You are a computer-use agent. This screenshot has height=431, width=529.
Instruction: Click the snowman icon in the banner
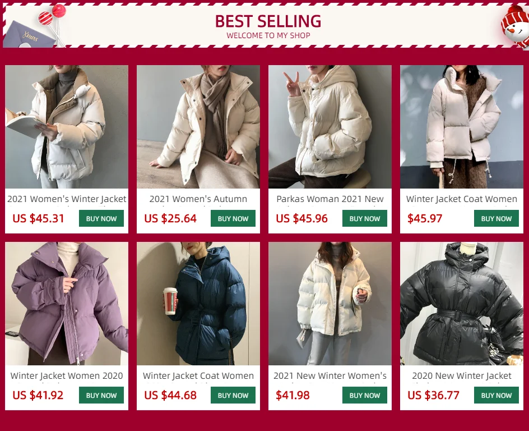pyautogui.click(x=515, y=27)
